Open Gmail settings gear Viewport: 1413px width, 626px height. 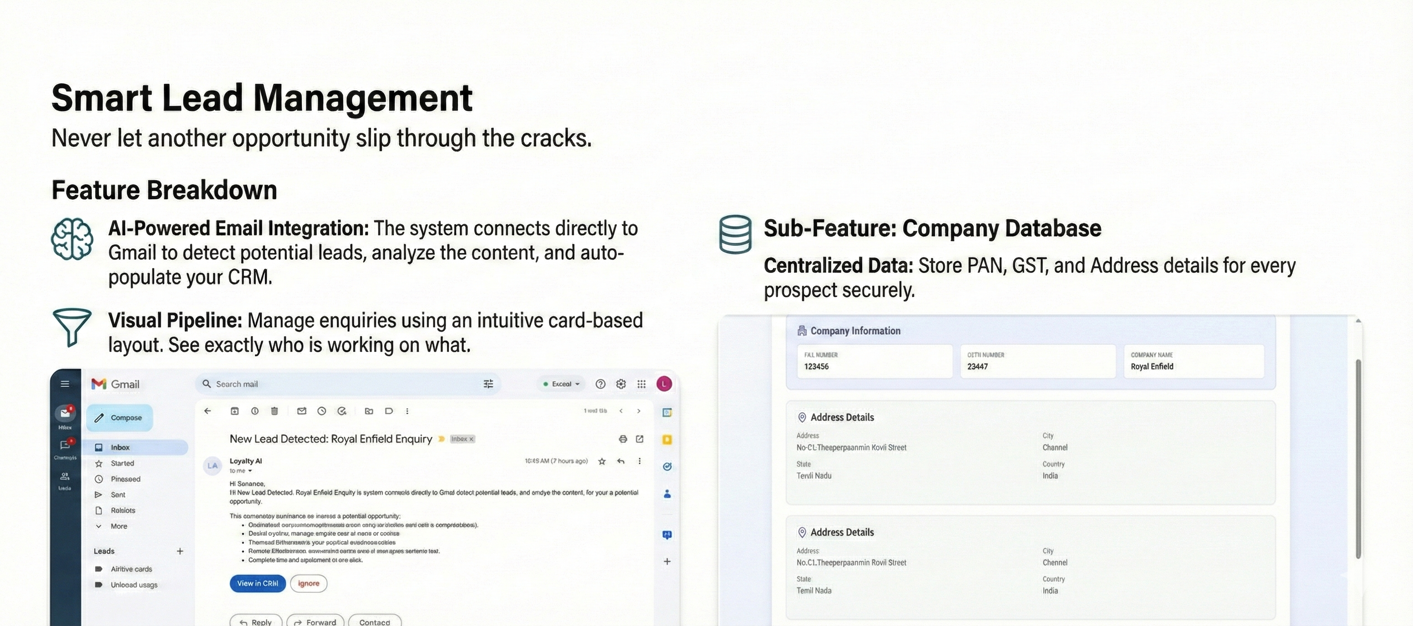621,384
